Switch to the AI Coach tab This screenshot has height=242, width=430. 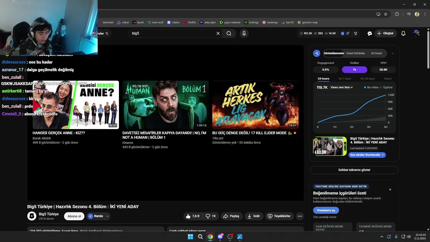[376, 53]
